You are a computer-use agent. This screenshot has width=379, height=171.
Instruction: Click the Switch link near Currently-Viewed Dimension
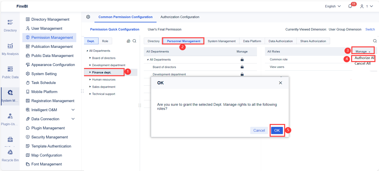tap(370, 29)
